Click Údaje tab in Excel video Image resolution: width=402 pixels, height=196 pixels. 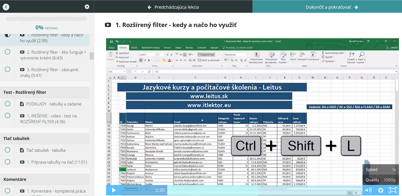pyautogui.click(x=179, y=48)
